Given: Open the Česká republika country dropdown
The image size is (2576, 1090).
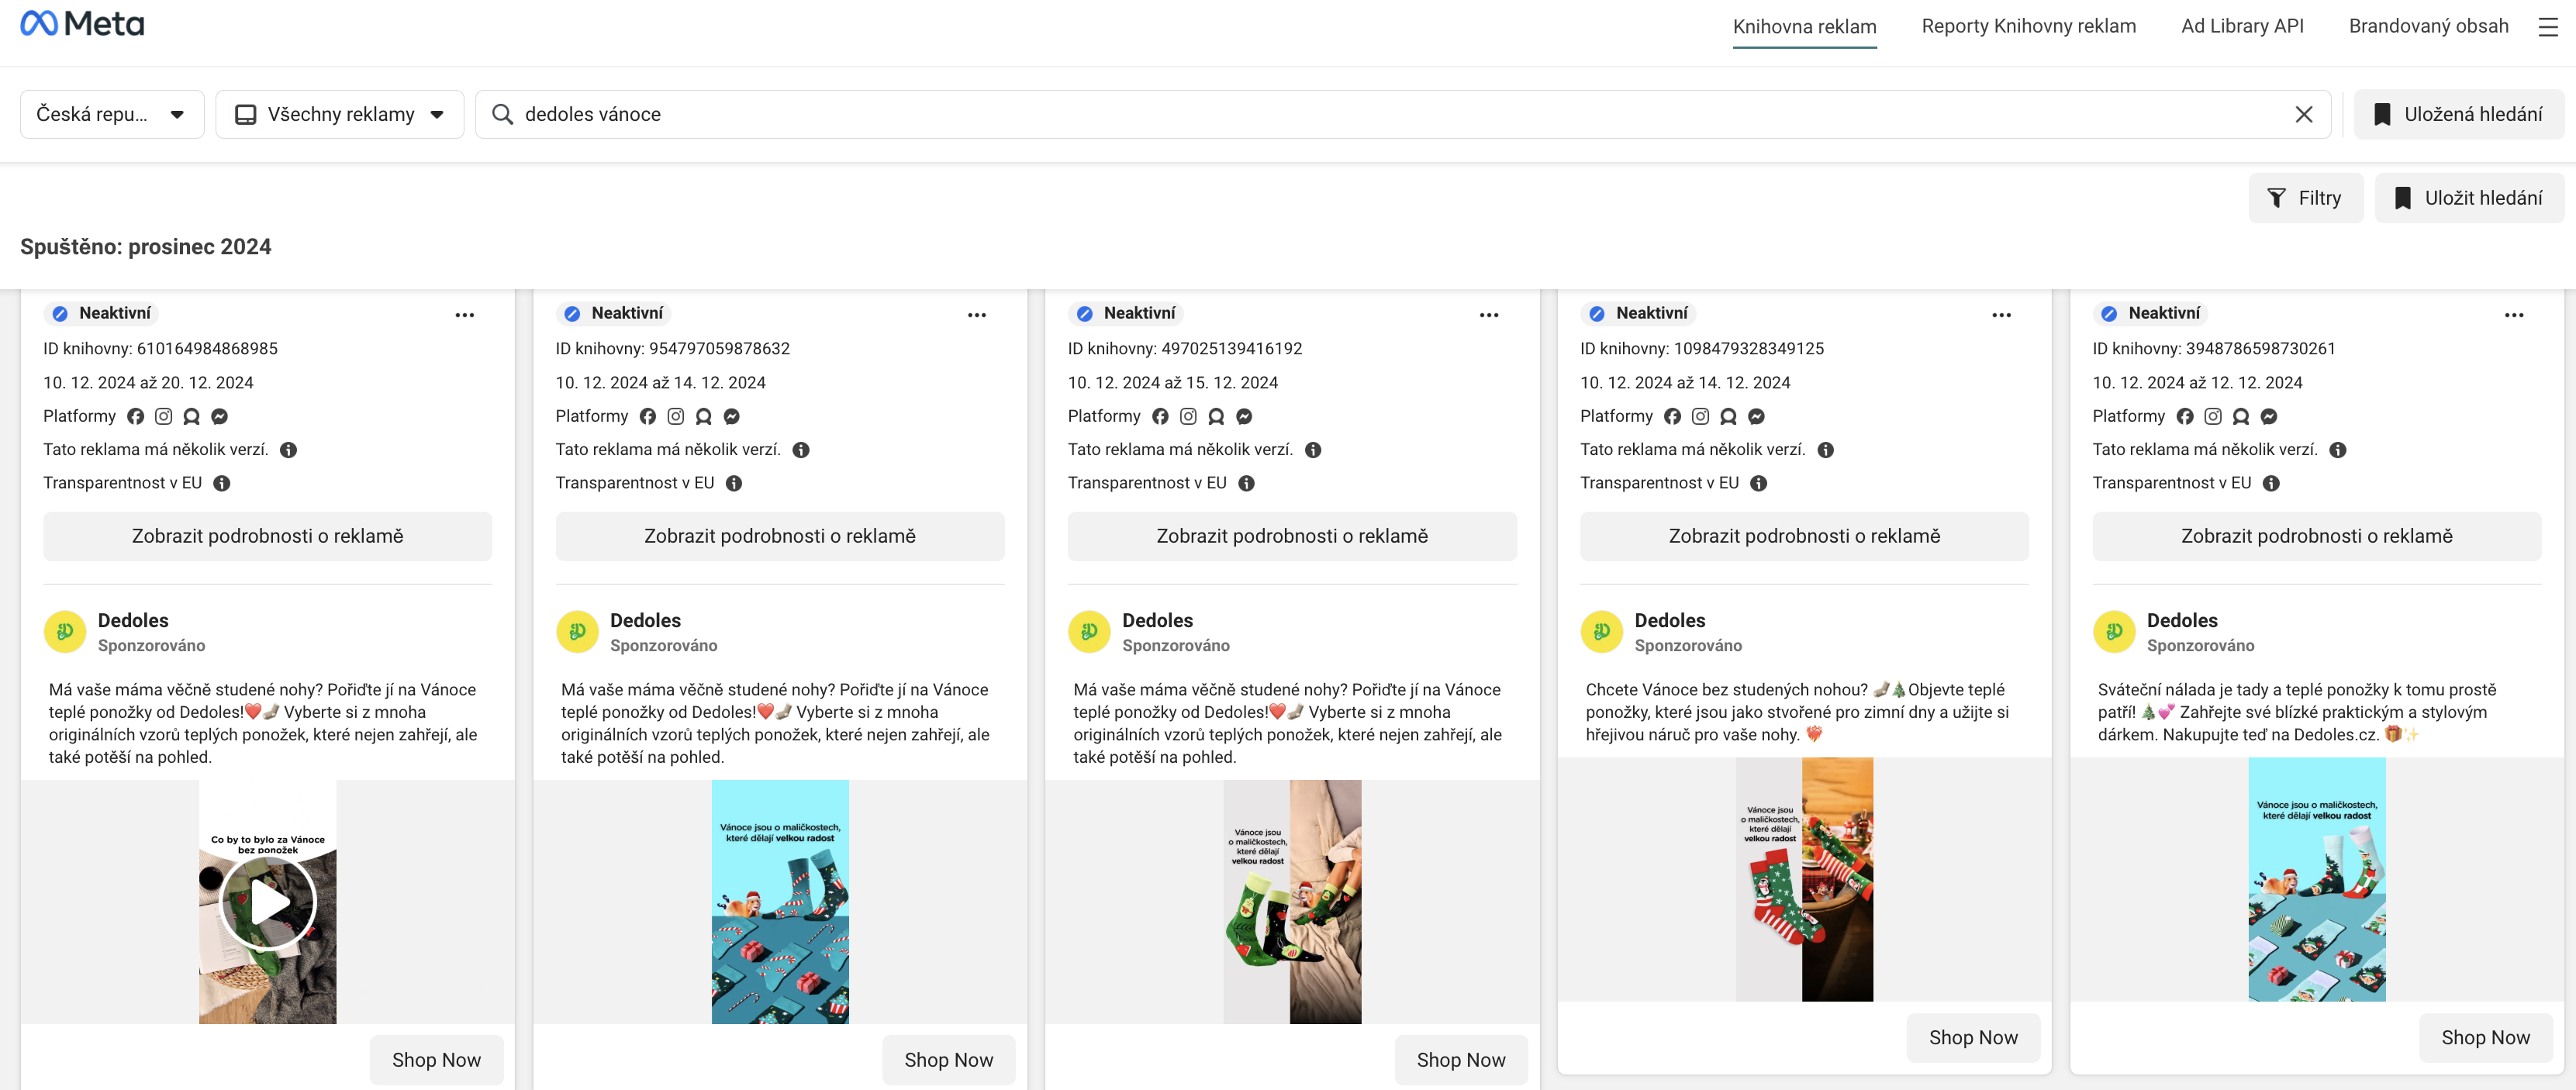Looking at the screenshot, I should tap(112, 114).
